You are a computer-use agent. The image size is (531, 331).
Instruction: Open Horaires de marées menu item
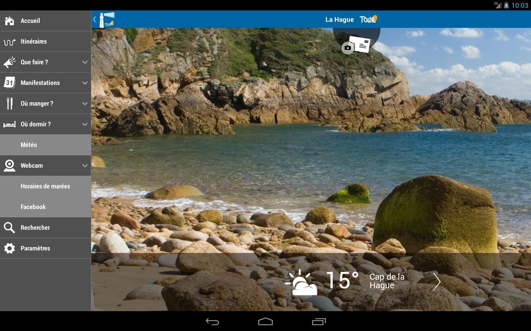[45, 186]
